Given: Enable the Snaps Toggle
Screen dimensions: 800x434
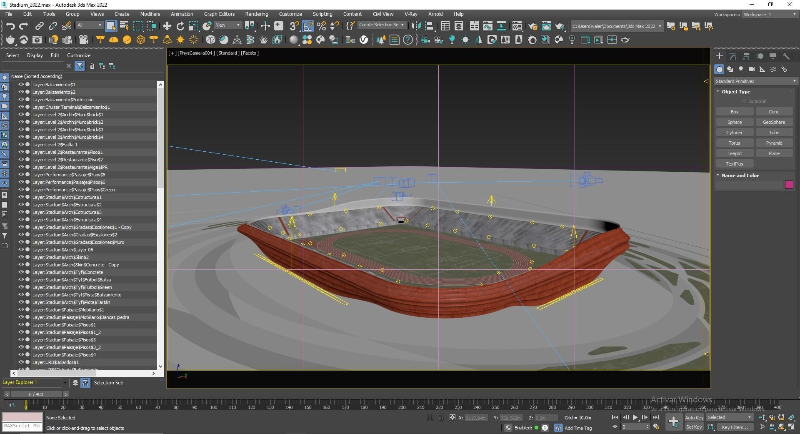Looking at the screenshot, I should tap(293, 26).
